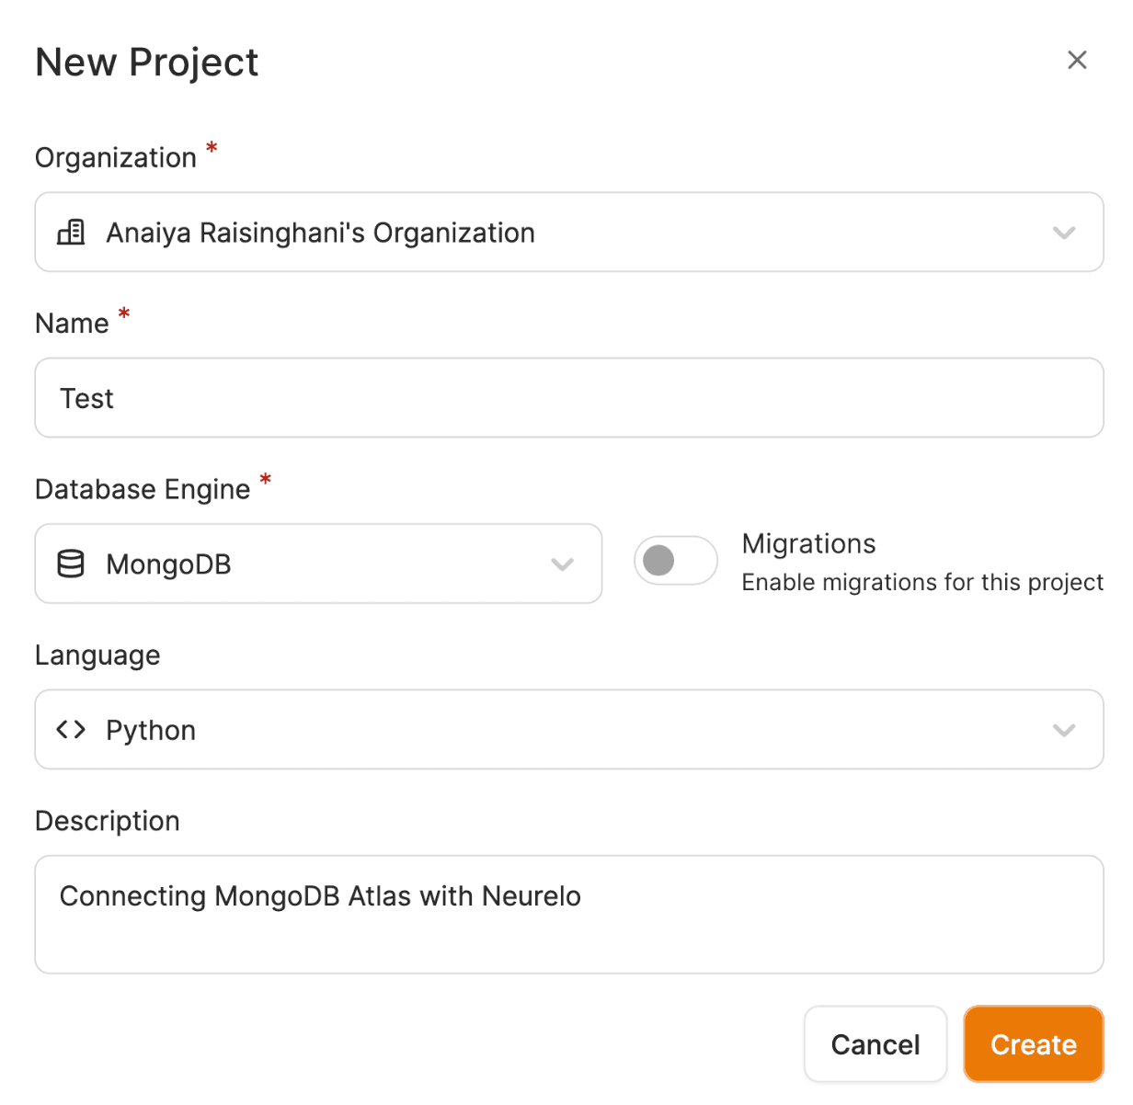This screenshot has width=1133, height=1105.
Task: Expand the Organization dropdown chevron
Action: [x=1064, y=233]
